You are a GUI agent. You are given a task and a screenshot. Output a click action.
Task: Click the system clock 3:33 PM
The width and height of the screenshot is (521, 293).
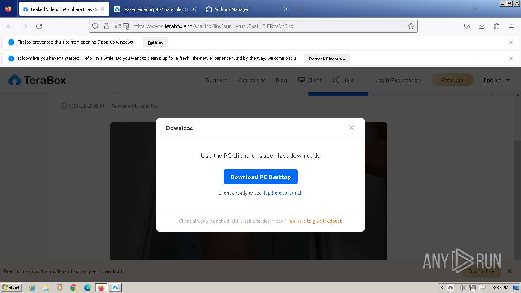pos(500,288)
